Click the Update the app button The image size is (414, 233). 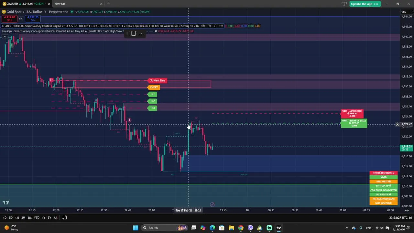coord(365,4)
